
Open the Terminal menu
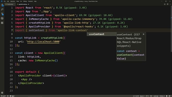(30, 1)
